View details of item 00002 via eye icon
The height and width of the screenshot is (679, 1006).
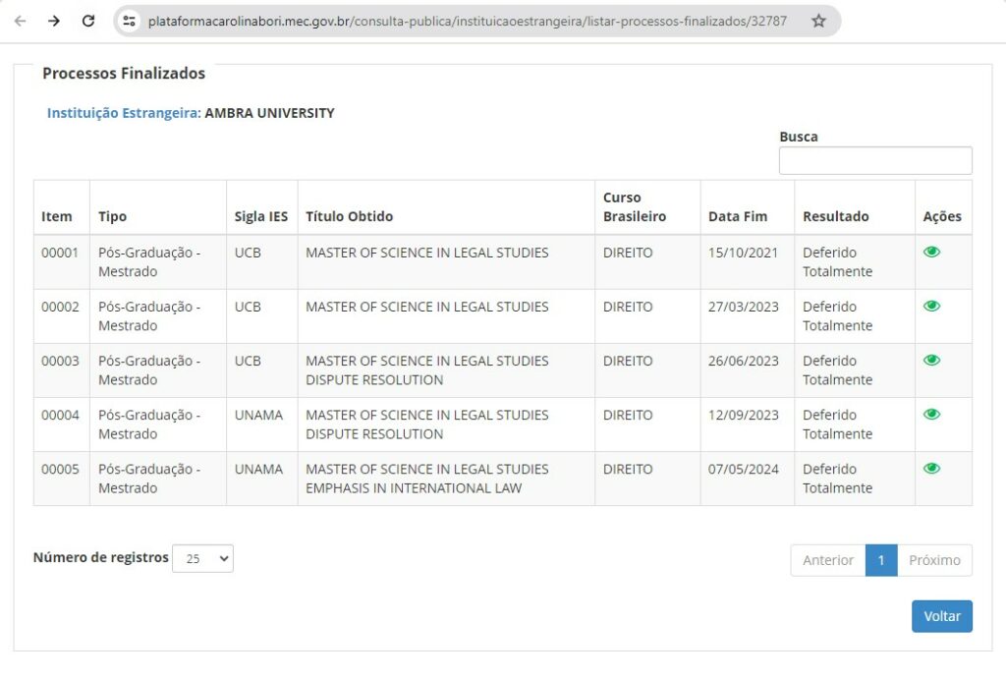tap(931, 307)
